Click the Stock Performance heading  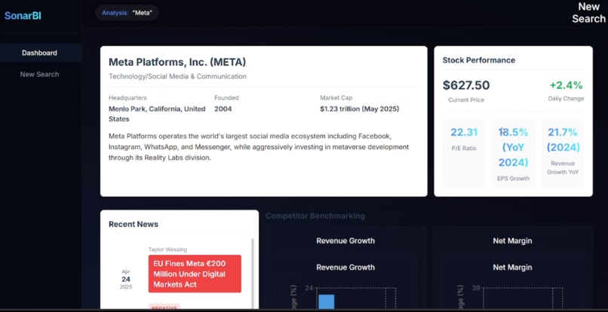[x=478, y=60]
